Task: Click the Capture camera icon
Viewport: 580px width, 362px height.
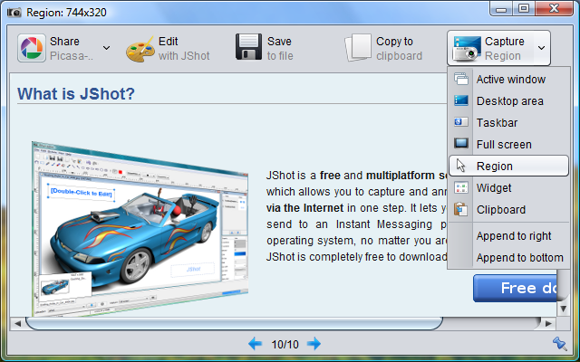Action: 467,48
